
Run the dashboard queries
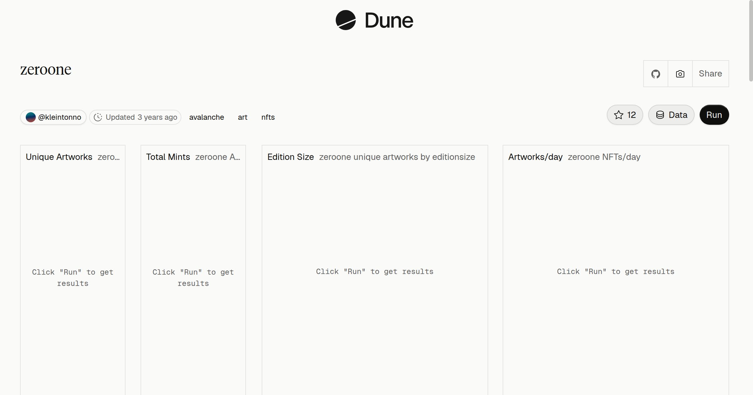click(x=714, y=115)
